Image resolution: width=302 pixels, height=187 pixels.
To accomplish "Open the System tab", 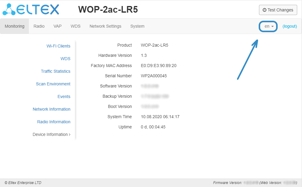I will 137,26.
